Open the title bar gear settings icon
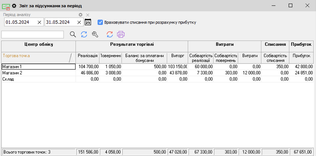316x156 pixels. coord(14,6)
